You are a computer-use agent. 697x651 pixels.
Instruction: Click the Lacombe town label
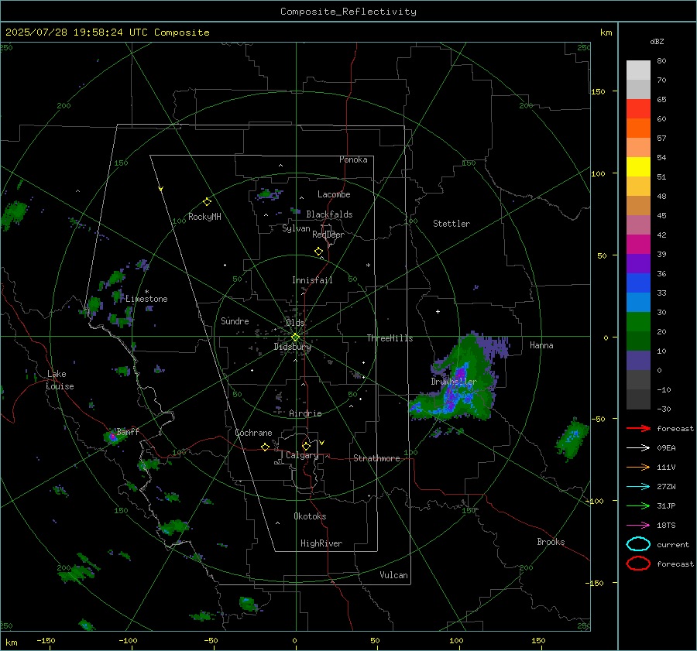(x=334, y=194)
